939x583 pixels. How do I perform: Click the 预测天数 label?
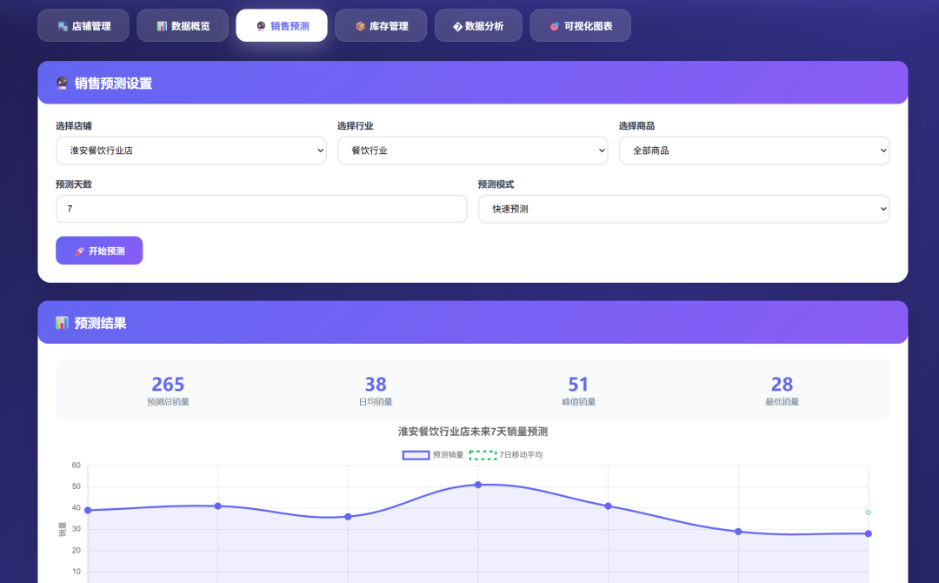[x=74, y=184]
